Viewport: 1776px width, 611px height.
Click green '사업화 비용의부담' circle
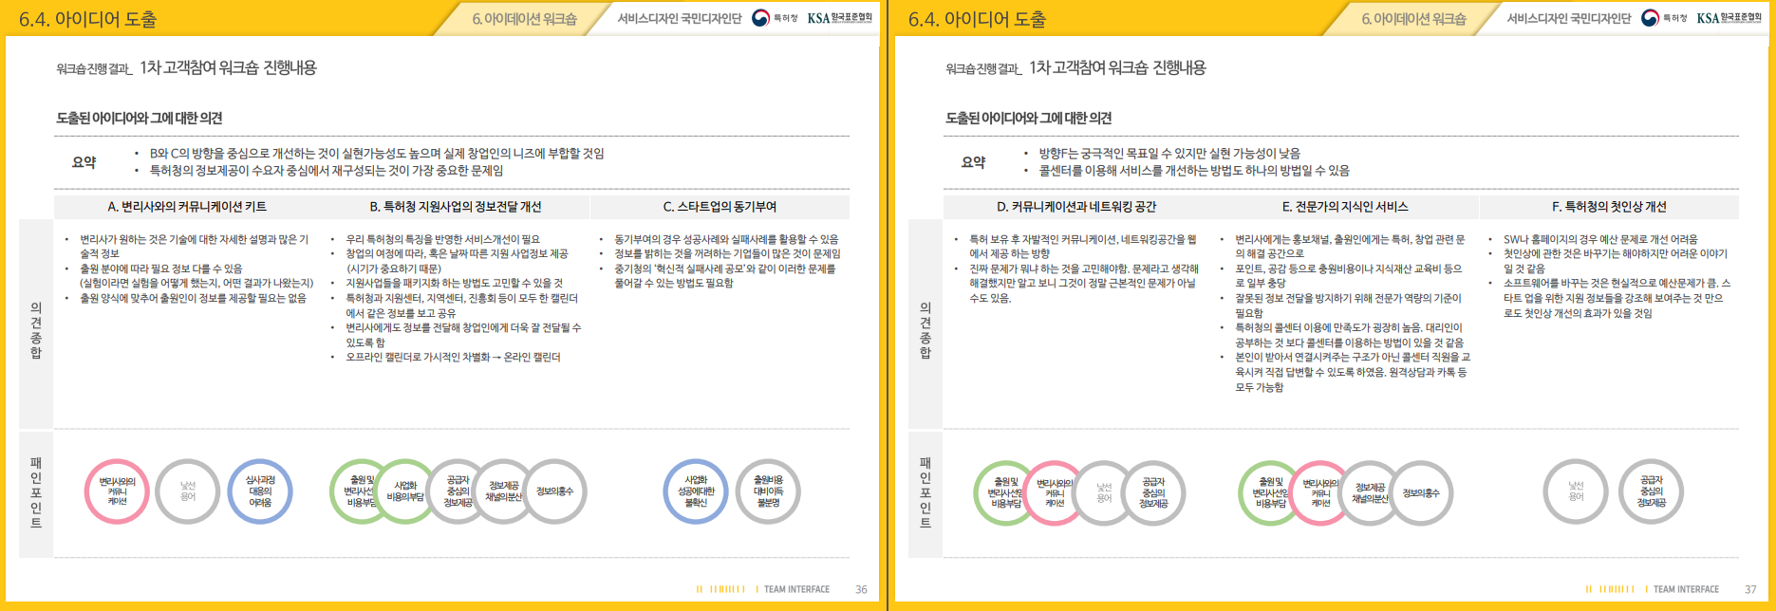405,491
